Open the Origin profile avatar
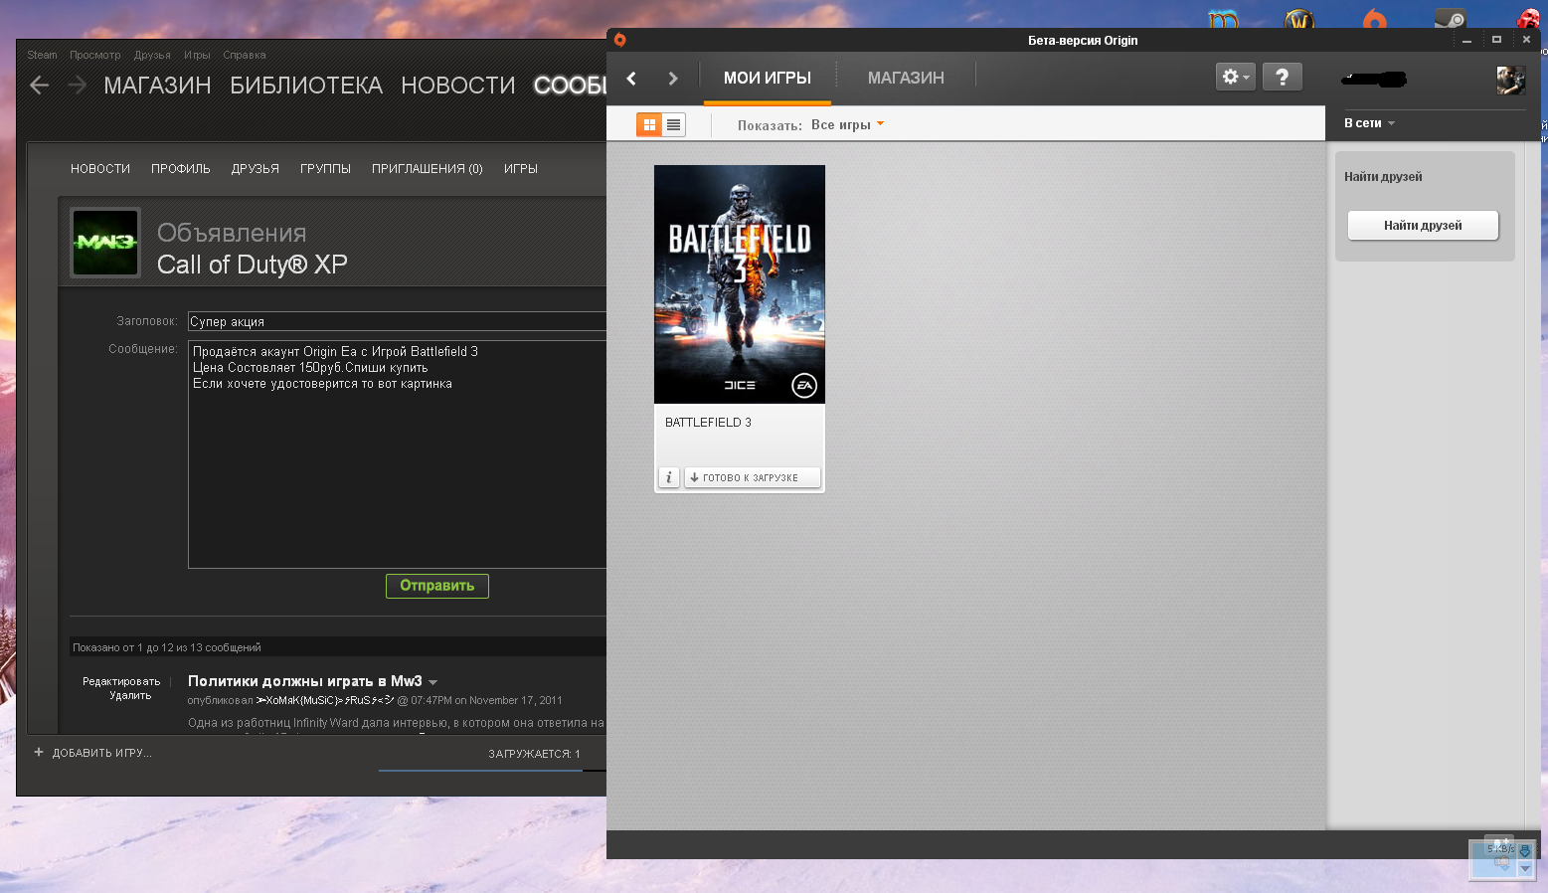 point(1510,80)
